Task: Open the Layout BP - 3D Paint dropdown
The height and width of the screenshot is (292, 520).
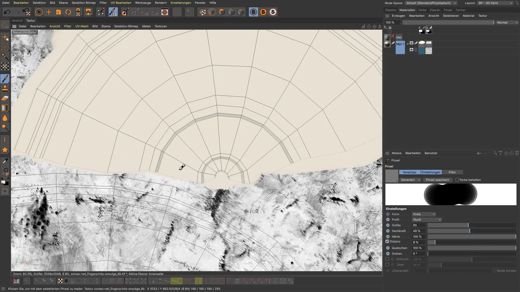Action: [495, 3]
